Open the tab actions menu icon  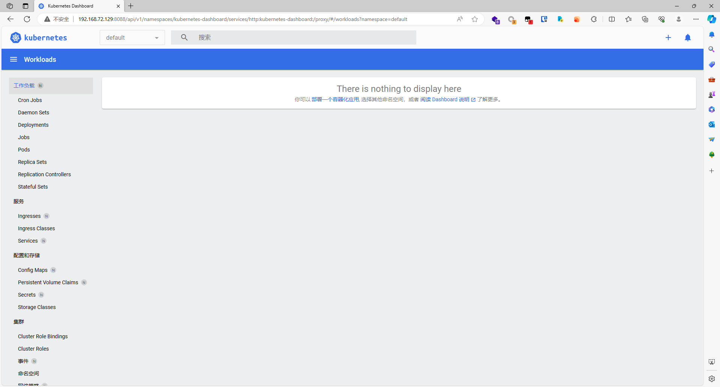[25, 6]
